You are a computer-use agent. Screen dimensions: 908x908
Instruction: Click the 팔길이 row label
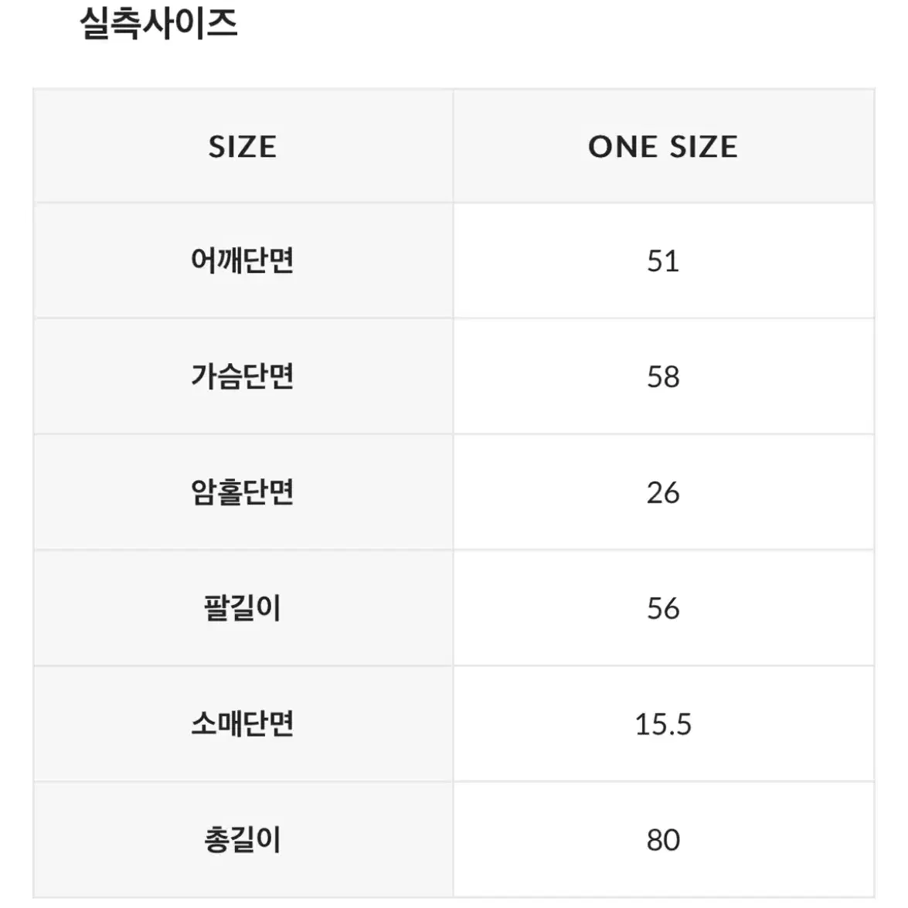click(243, 608)
